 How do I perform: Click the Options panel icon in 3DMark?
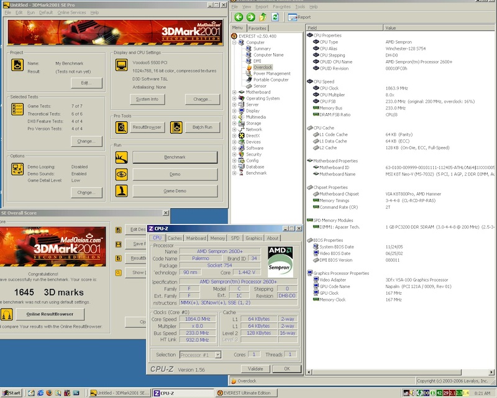(17, 169)
